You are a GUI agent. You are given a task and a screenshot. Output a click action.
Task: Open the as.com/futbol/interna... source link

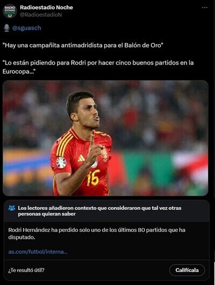(x=38, y=252)
